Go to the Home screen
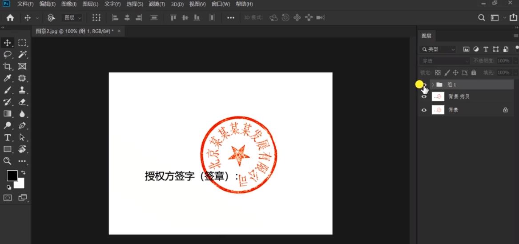This screenshot has height=244, width=519. coord(10,18)
